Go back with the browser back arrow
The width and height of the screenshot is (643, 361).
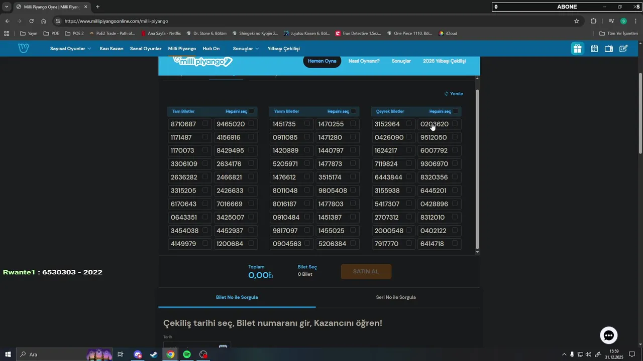point(7,21)
